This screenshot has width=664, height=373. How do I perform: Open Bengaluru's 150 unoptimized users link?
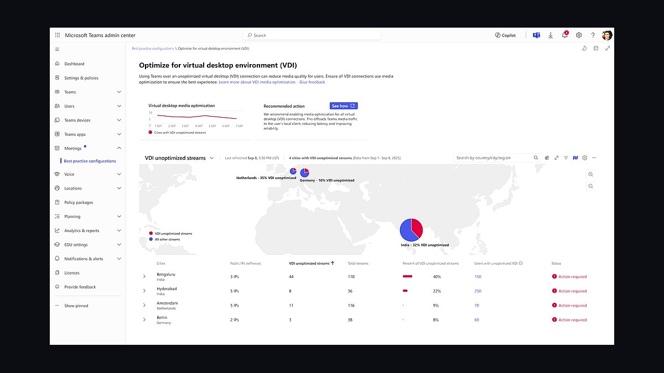478,276
